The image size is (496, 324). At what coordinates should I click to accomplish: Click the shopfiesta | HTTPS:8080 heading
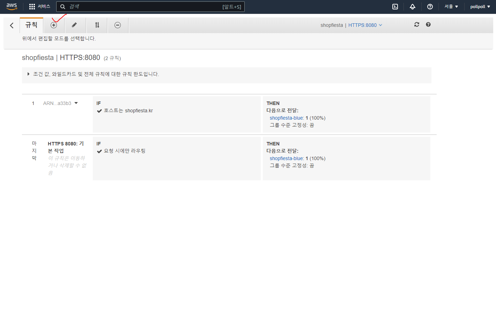(61, 58)
